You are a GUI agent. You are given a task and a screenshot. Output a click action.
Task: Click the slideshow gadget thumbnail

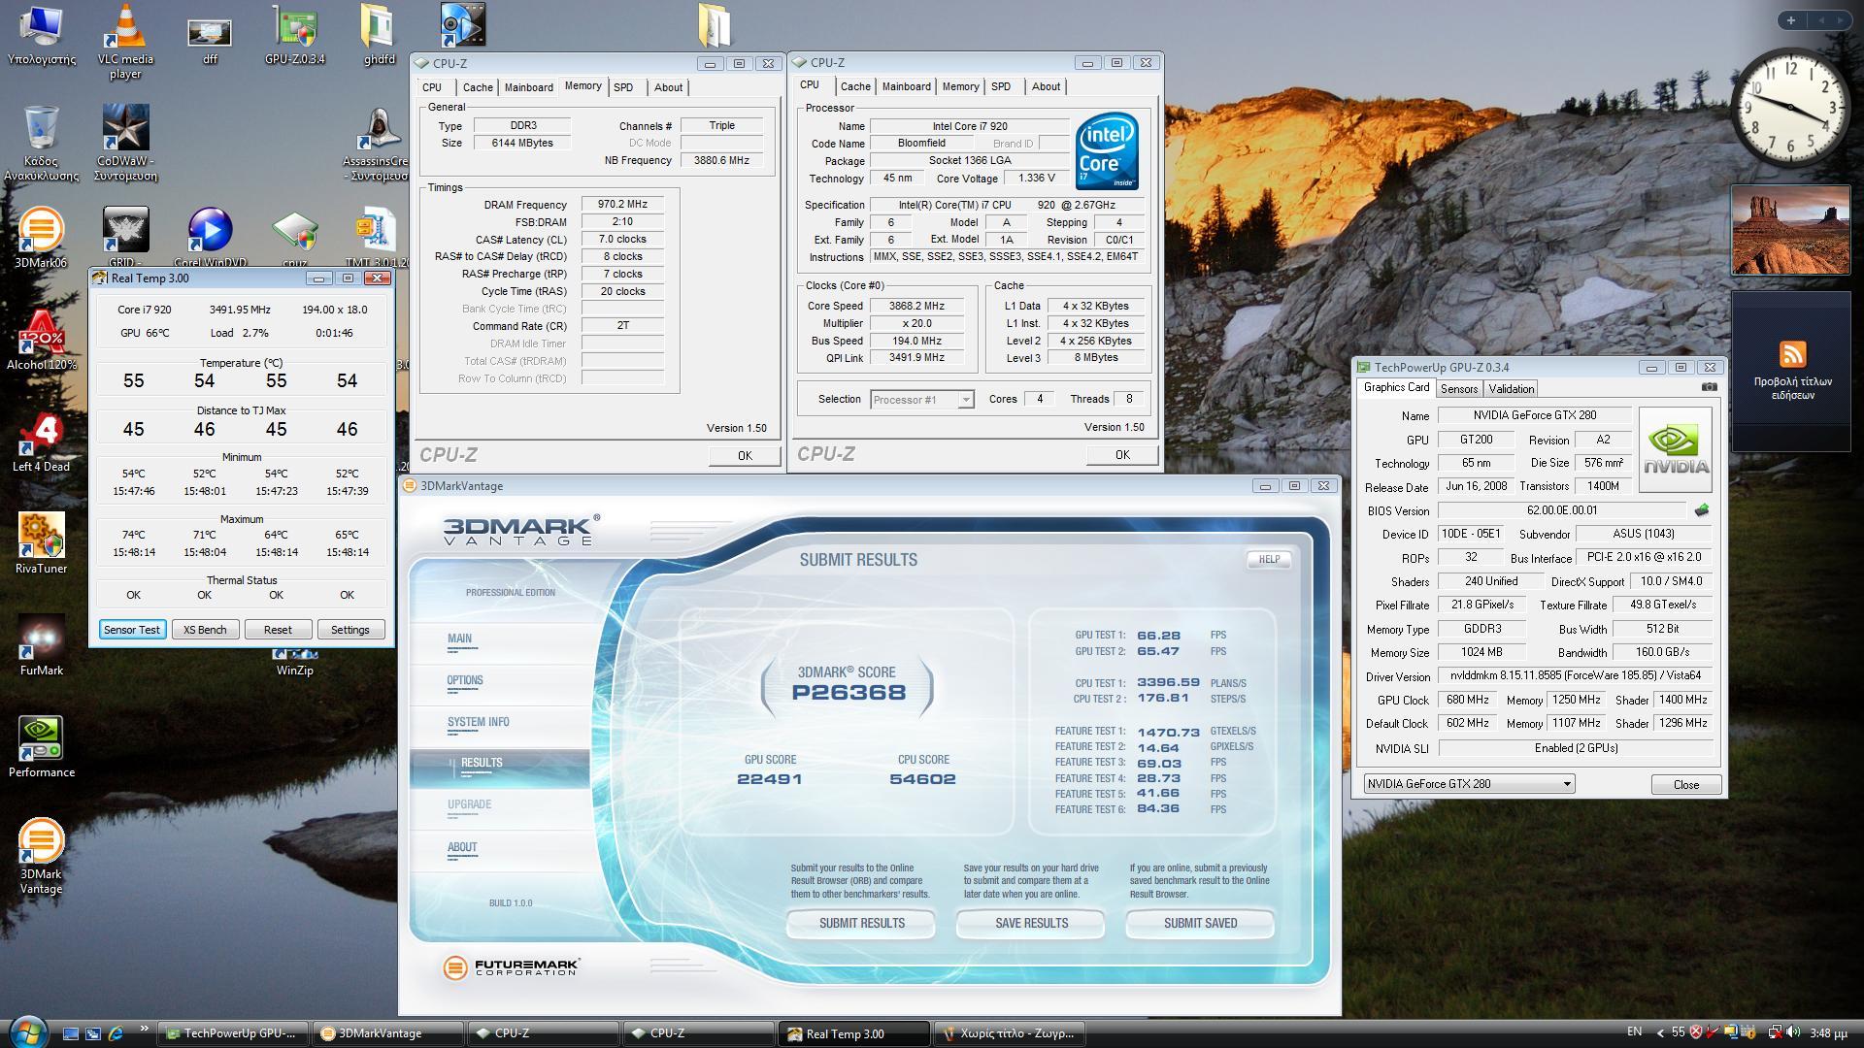pos(1791,231)
